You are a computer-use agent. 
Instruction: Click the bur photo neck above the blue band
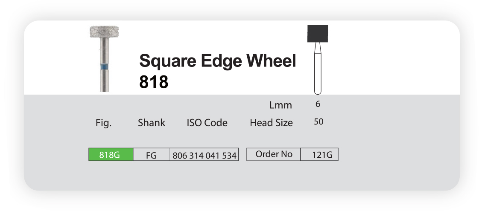104,51
